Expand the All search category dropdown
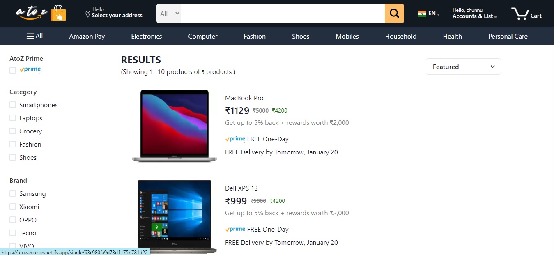The height and width of the screenshot is (255, 554). tap(169, 14)
